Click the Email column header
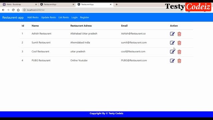 pyautogui.click(x=124, y=26)
